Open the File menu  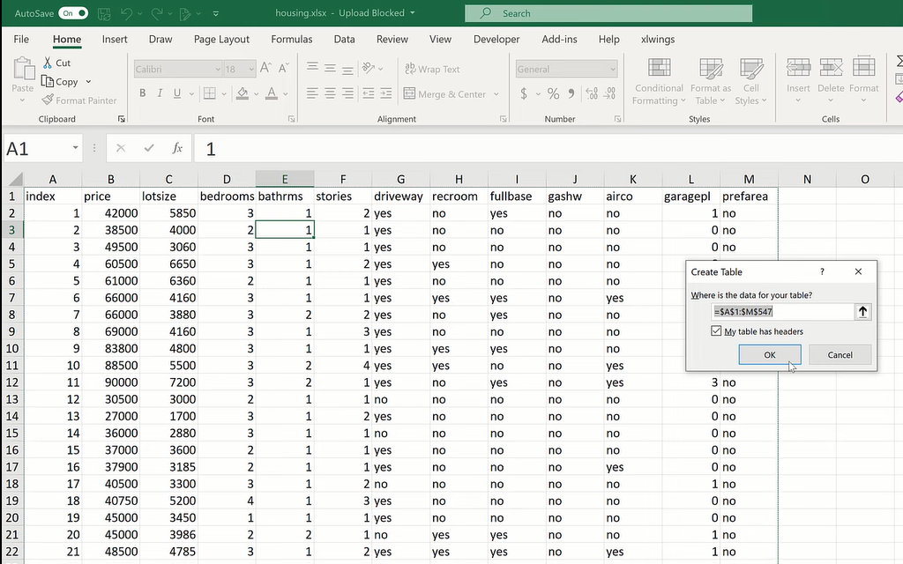(21, 39)
